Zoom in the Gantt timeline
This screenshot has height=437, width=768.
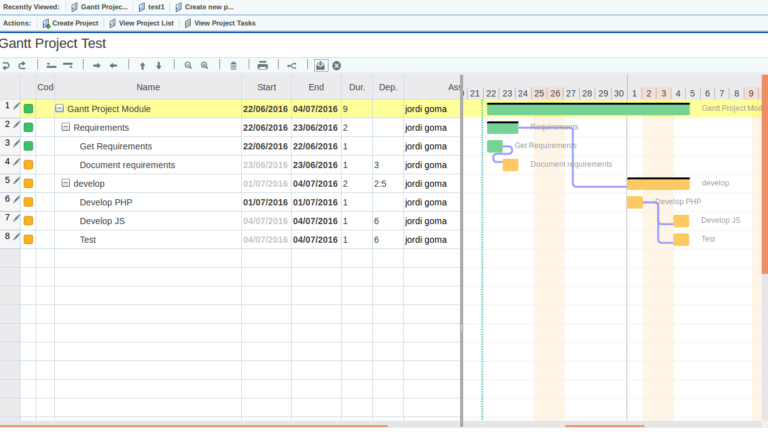click(x=204, y=65)
